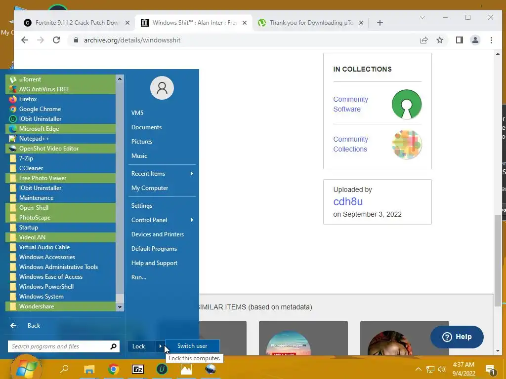The height and width of the screenshot is (379, 506).
Task: Launch Microsoft Edge
Action: (60, 129)
